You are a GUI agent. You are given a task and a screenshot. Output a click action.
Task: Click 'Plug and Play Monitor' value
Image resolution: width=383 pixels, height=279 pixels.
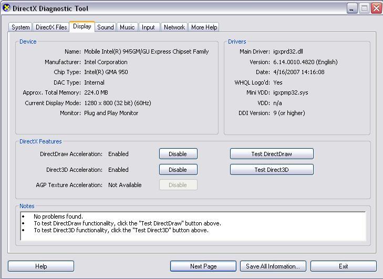pyautogui.click(x=111, y=113)
